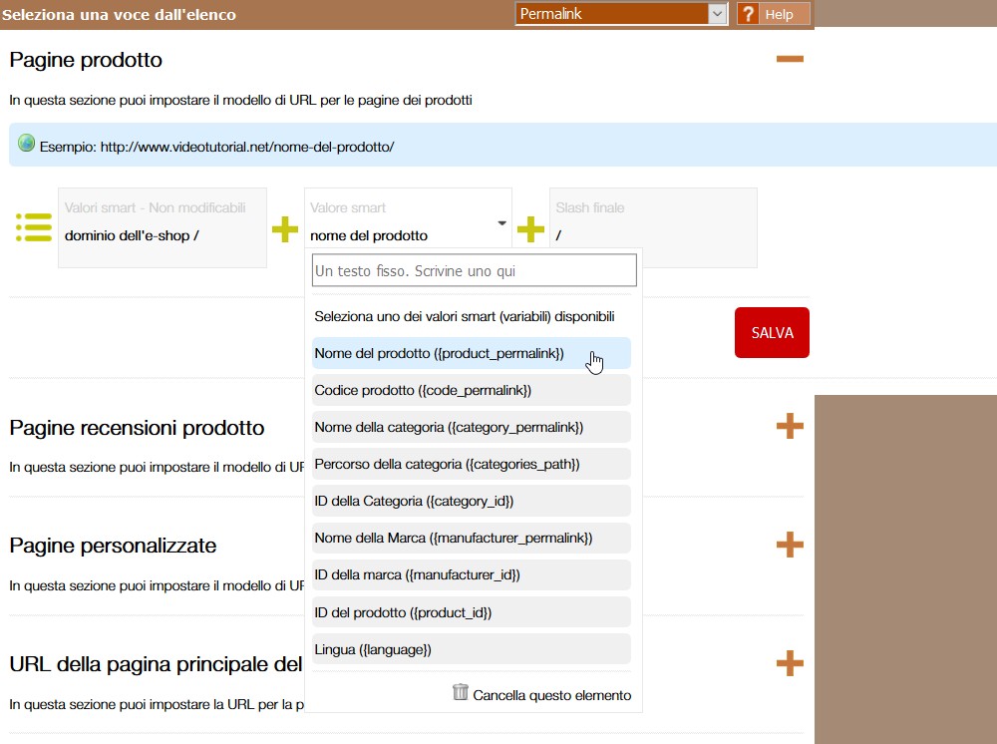Image resolution: width=997 pixels, height=744 pixels.
Task: Select ID della marca ({manufacturer_id})
Action: click(x=472, y=574)
